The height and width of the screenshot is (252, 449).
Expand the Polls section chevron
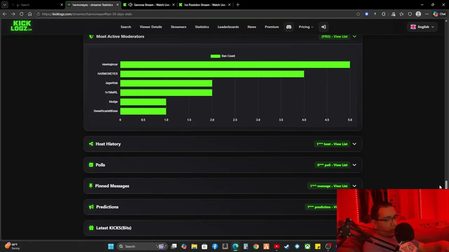click(x=354, y=165)
